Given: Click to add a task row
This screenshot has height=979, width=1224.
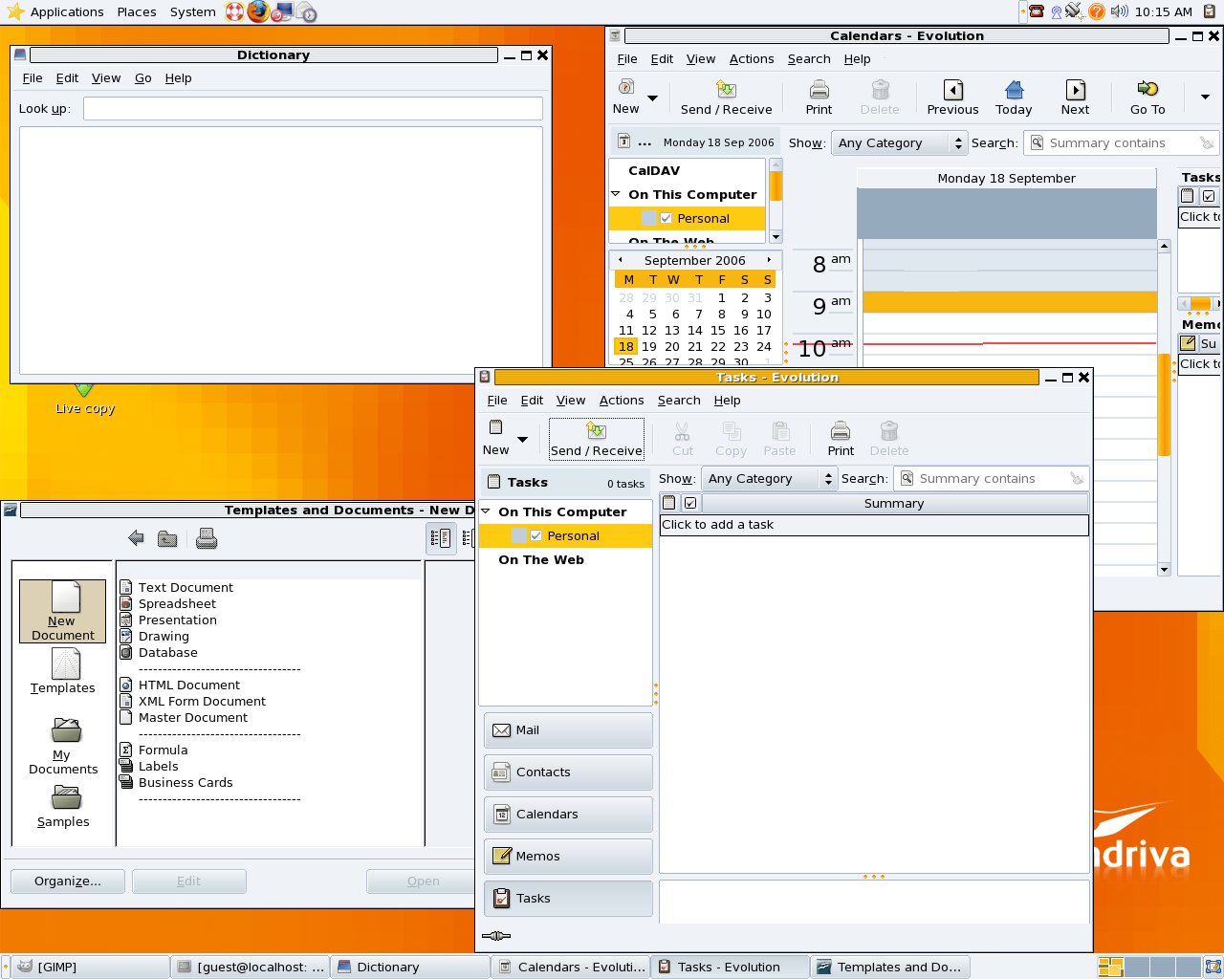Looking at the screenshot, I should (874, 525).
